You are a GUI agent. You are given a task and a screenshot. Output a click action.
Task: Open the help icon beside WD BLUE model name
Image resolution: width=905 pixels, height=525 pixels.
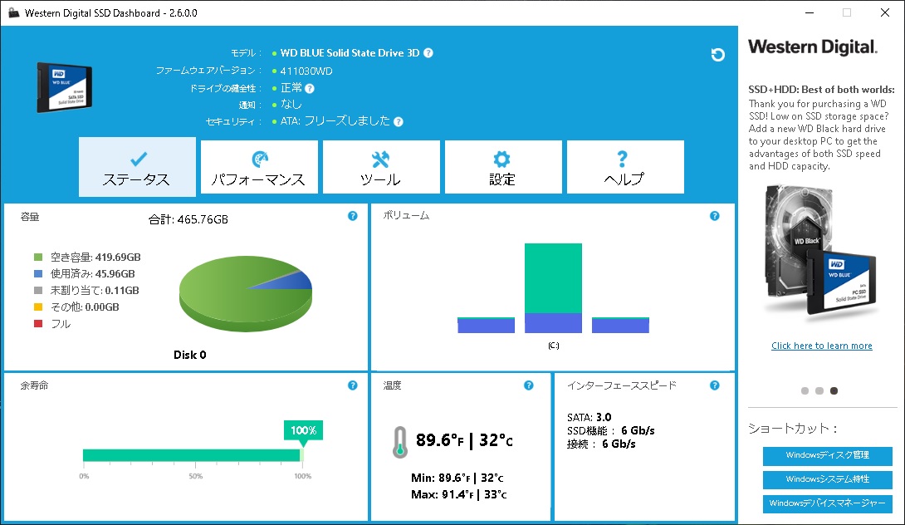(428, 53)
